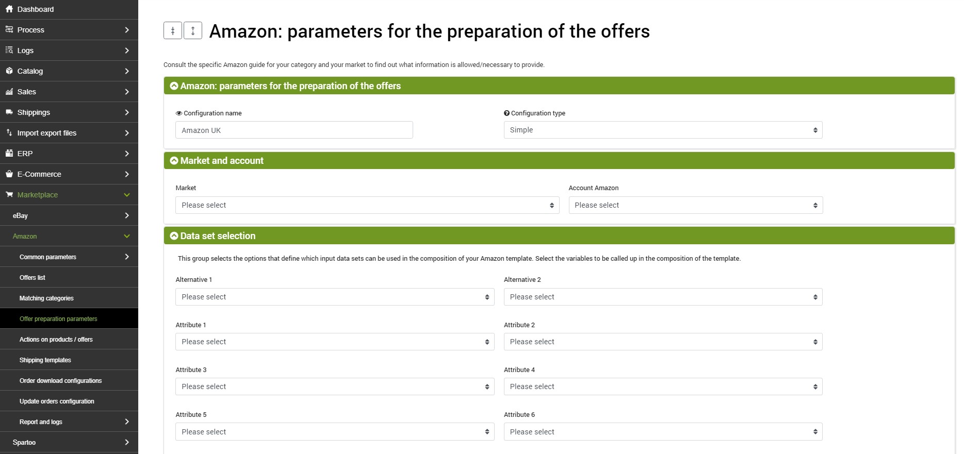Click the Dashboard home icon
Screen dimensions: 964x454
point(9,9)
